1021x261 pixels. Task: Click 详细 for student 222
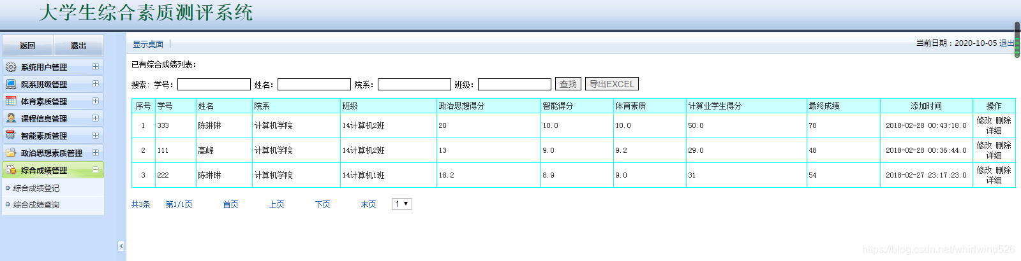pyautogui.click(x=994, y=180)
